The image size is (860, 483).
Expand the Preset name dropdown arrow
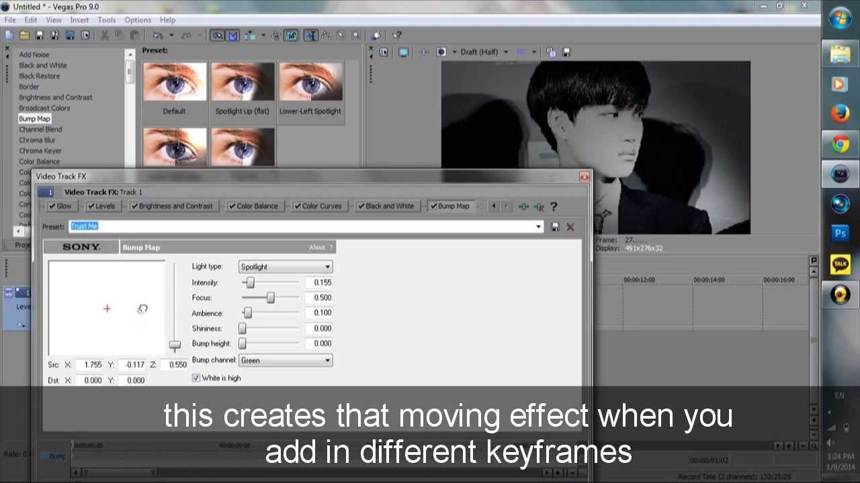(x=538, y=227)
